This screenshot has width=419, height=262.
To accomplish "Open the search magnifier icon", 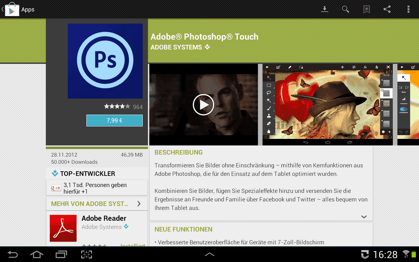I will coord(346,9).
